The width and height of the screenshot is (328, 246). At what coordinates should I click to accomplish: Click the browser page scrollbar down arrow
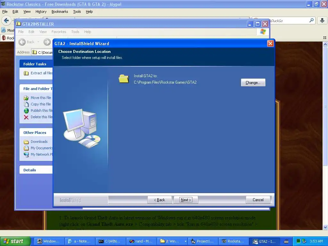(x=325, y=227)
